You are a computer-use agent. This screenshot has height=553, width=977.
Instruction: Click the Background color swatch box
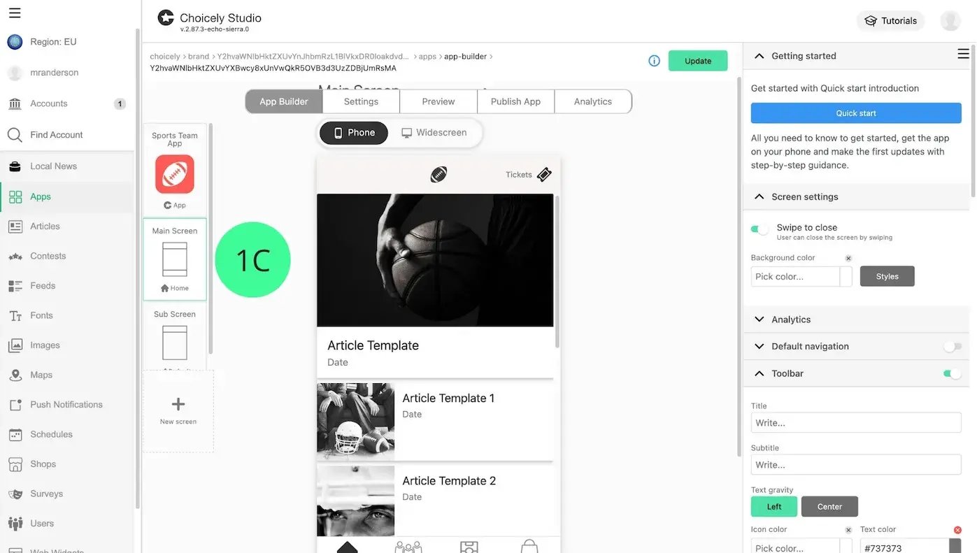(846, 276)
